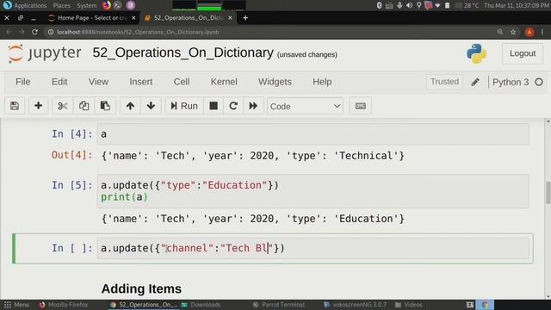Open the Edit menu
Image resolution: width=551 pixels, height=310 pixels.
(59, 82)
